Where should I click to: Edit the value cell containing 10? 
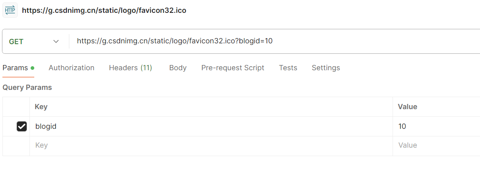pyautogui.click(x=435, y=126)
